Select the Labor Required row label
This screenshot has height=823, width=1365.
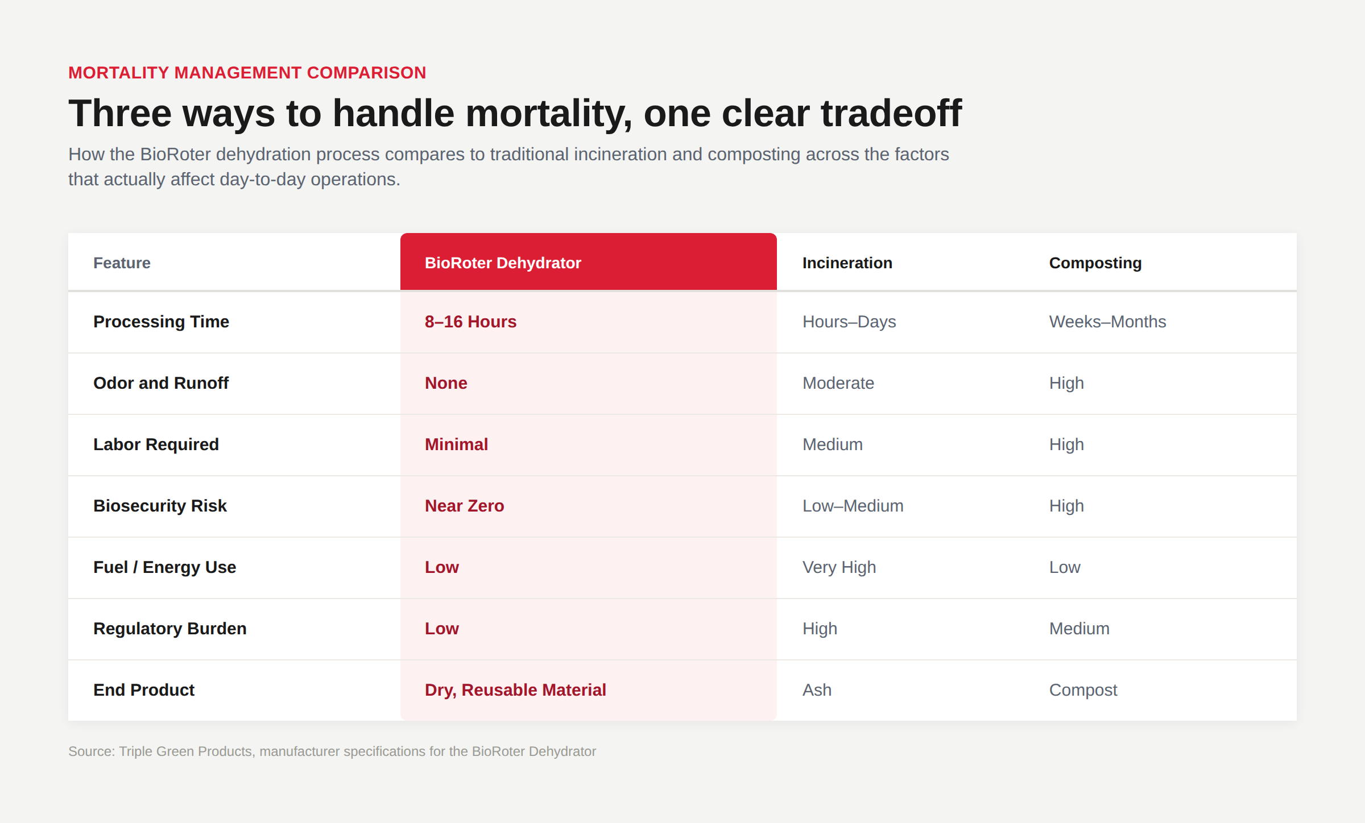point(156,444)
